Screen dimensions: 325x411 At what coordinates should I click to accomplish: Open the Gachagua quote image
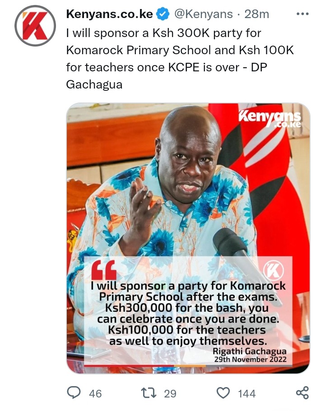[188, 238]
